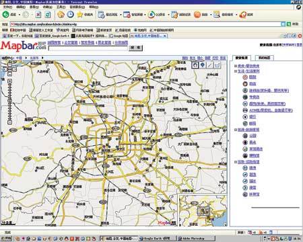
Task: Click the green Back arrow button
Action: pyautogui.click(x=5, y=15)
